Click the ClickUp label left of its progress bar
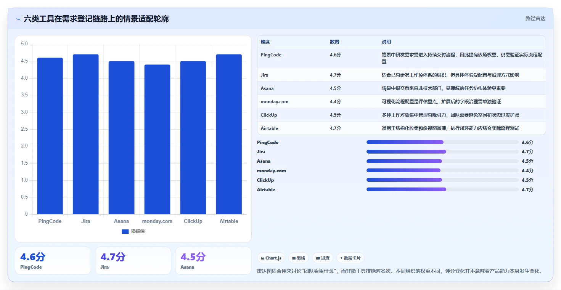 [265, 180]
